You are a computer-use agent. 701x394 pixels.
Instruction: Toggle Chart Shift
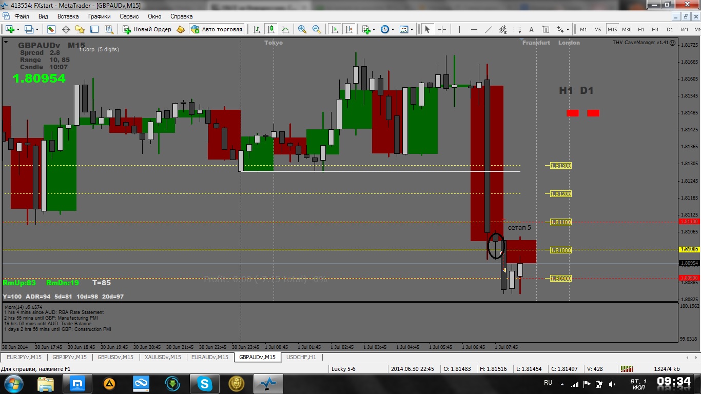(349, 29)
